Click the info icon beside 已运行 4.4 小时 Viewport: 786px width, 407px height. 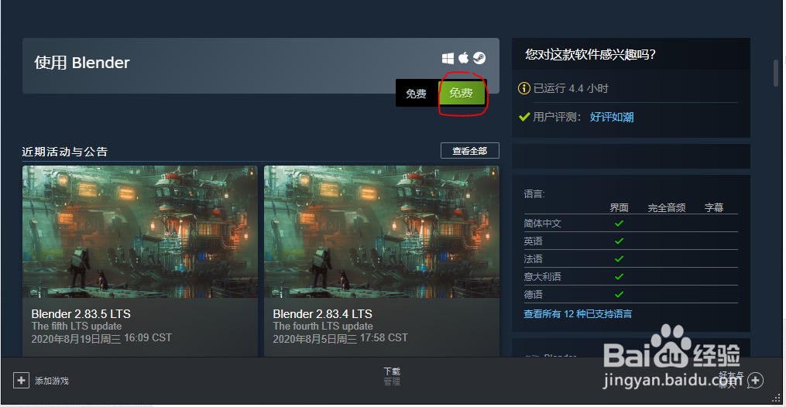(x=523, y=89)
